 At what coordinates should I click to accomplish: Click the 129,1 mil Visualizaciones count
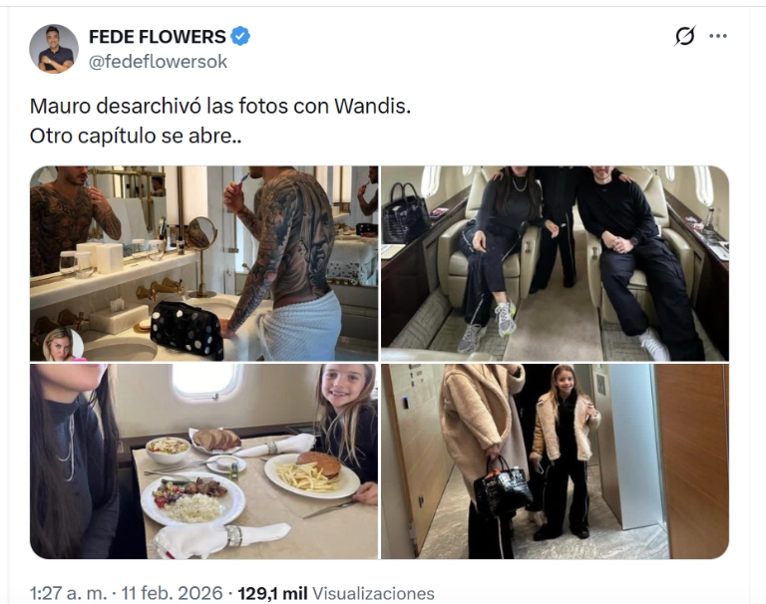(x=336, y=593)
